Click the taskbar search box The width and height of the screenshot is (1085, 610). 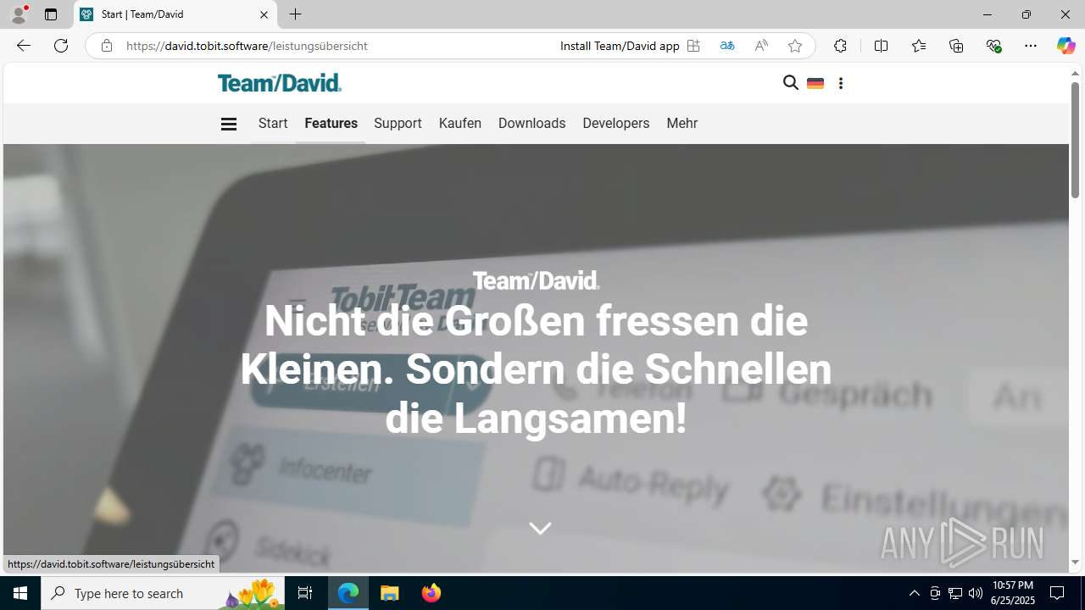[x=161, y=593]
